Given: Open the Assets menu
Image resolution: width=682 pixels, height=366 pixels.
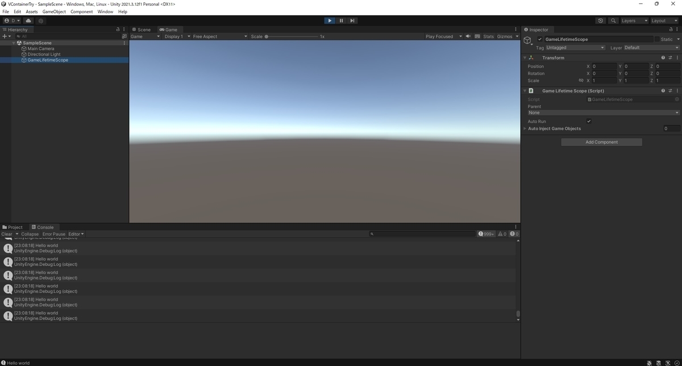Looking at the screenshot, I should 32,11.
